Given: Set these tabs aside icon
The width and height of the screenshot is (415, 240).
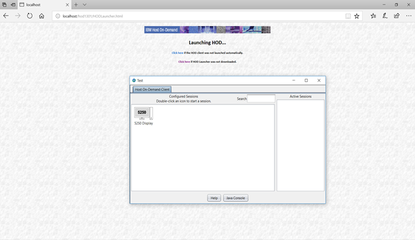Looking at the screenshot, I should pyautogui.click(x=13, y=5).
